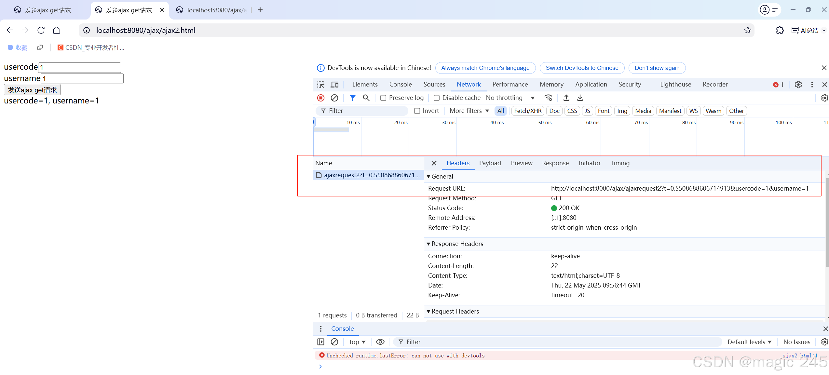Enable the Preserve log checkbox
Viewport: 829px width, 375px height.
click(383, 98)
